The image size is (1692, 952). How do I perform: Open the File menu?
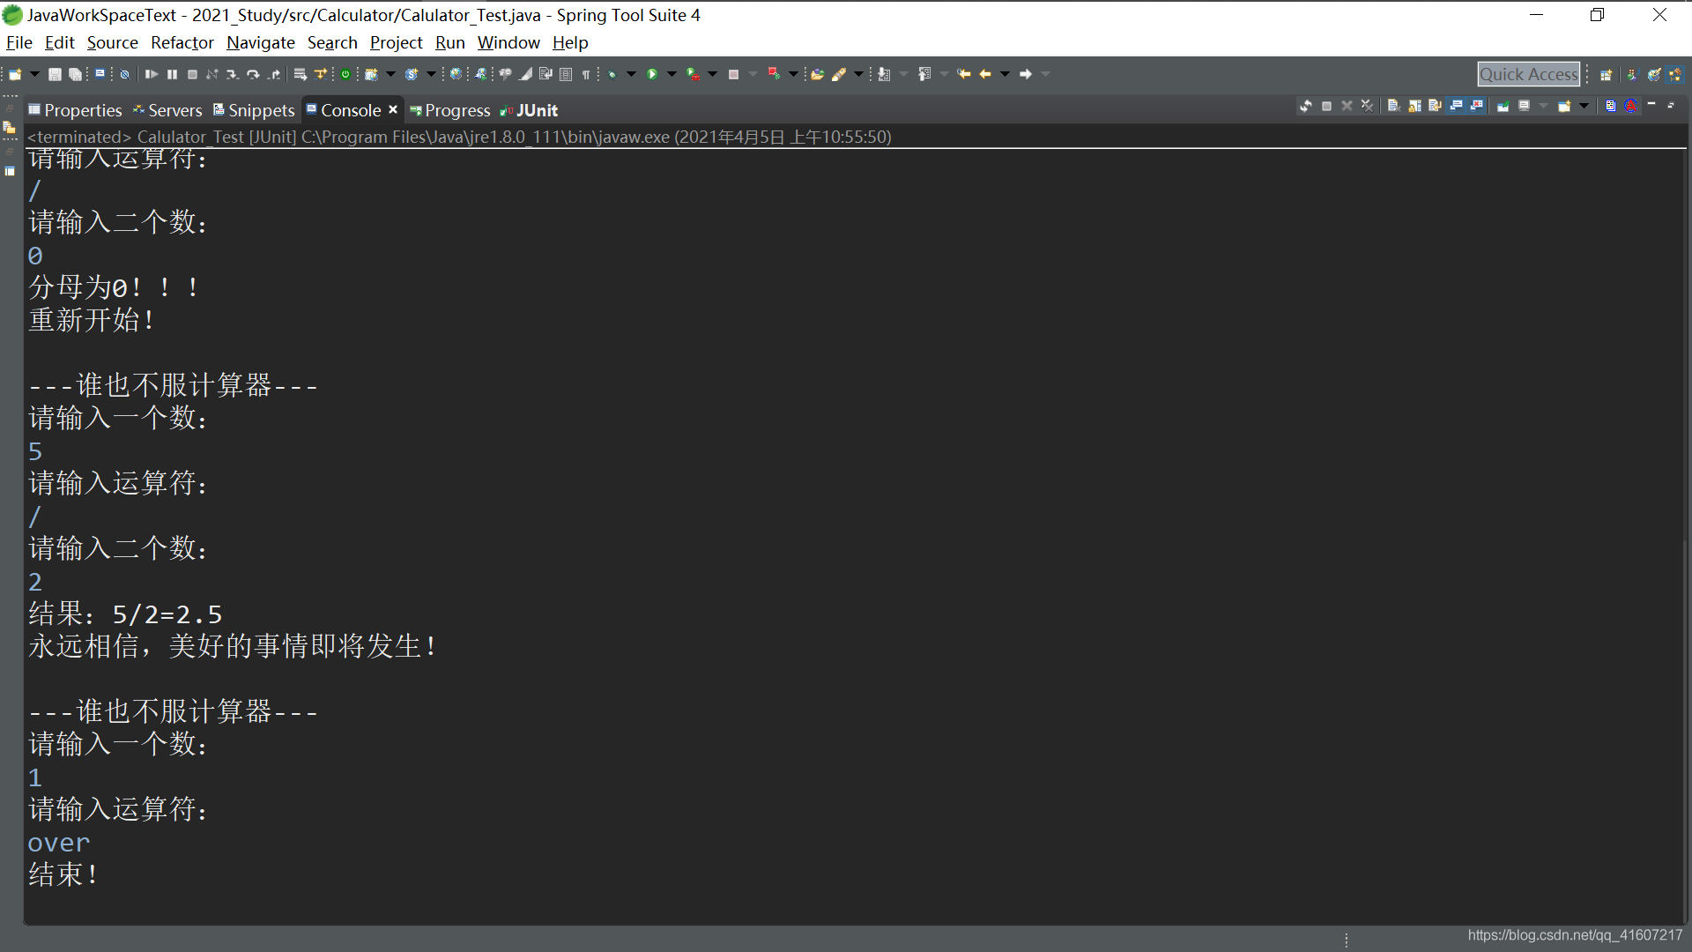(19, 42)
